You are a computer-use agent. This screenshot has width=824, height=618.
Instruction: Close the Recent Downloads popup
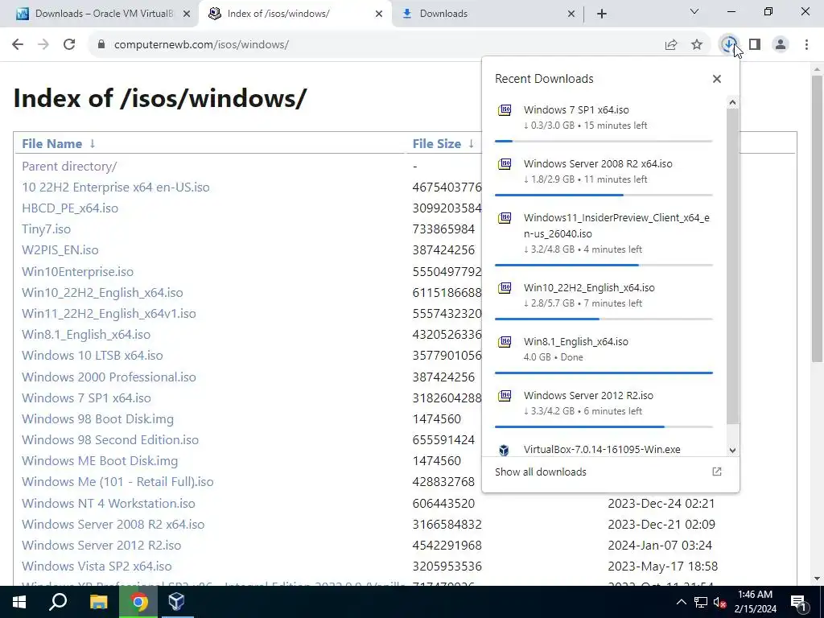(717, 79)
